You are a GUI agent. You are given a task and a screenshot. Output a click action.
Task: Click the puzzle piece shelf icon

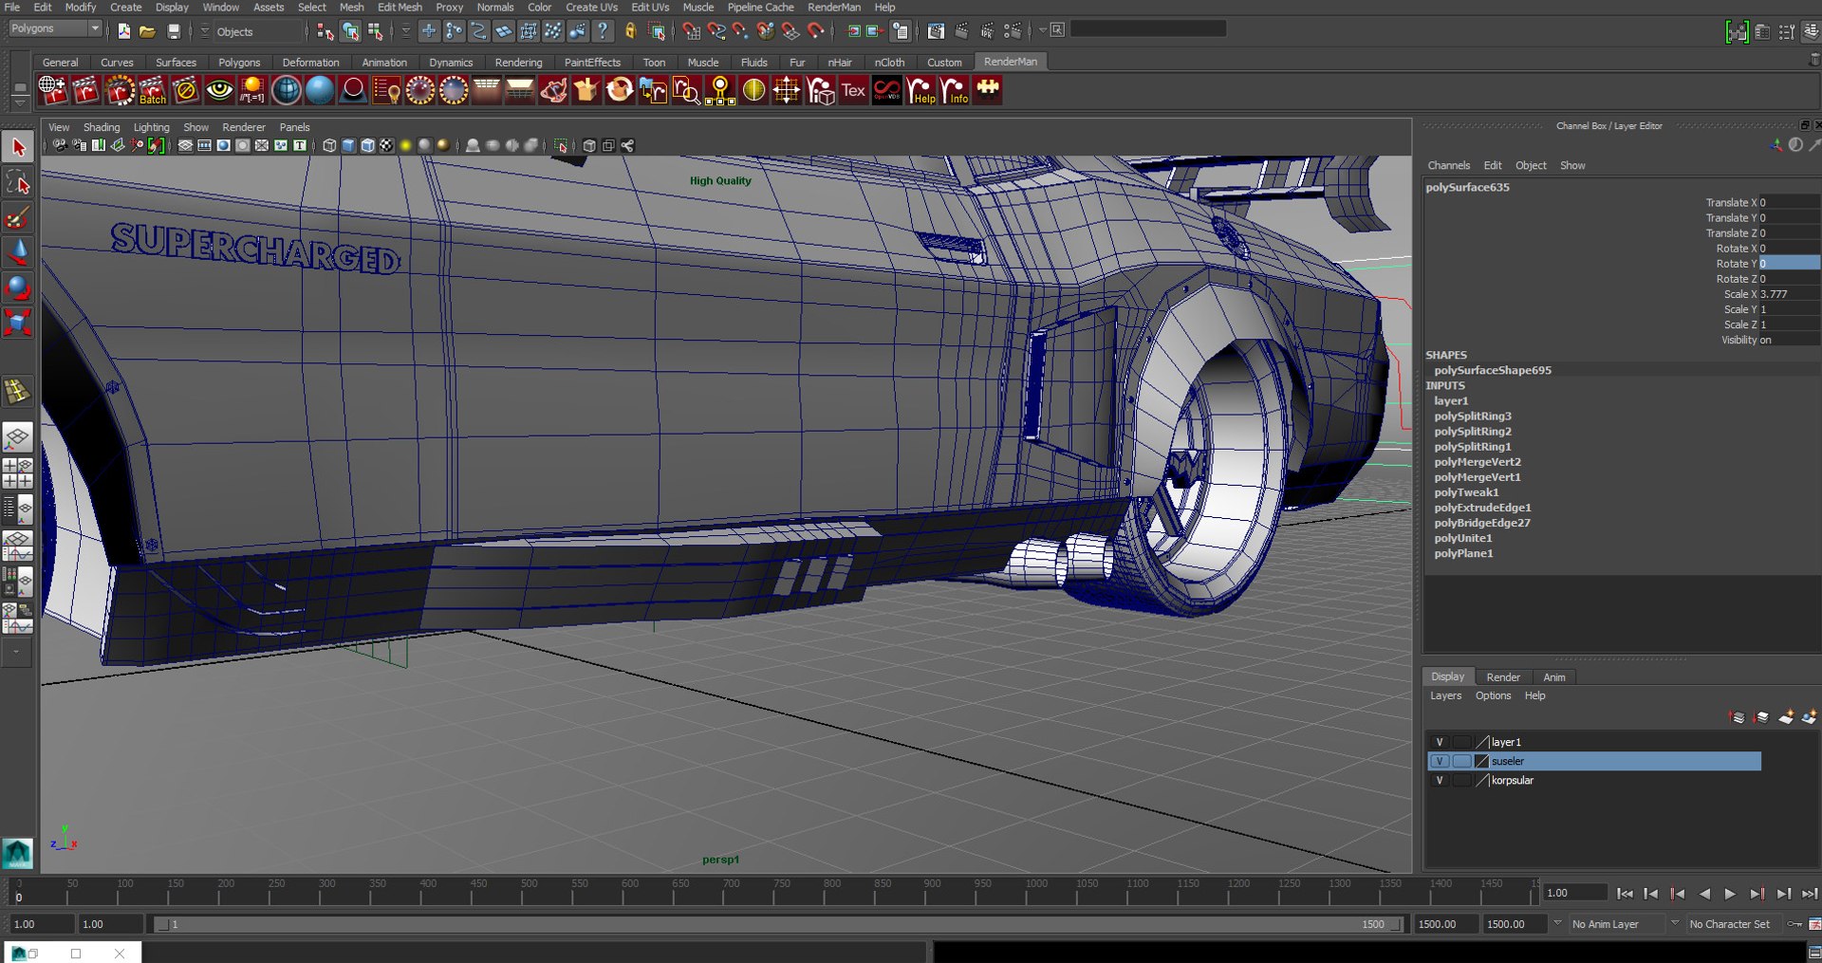point(988,90)
